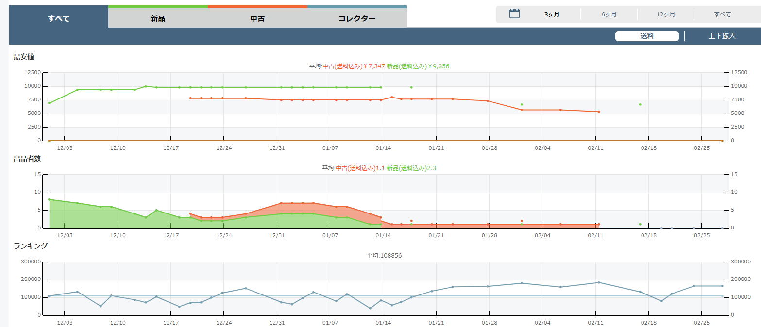Click the calendar icon beside the period options
The height and width of the screenshot is (327, 761).
(x=514, y=14)
